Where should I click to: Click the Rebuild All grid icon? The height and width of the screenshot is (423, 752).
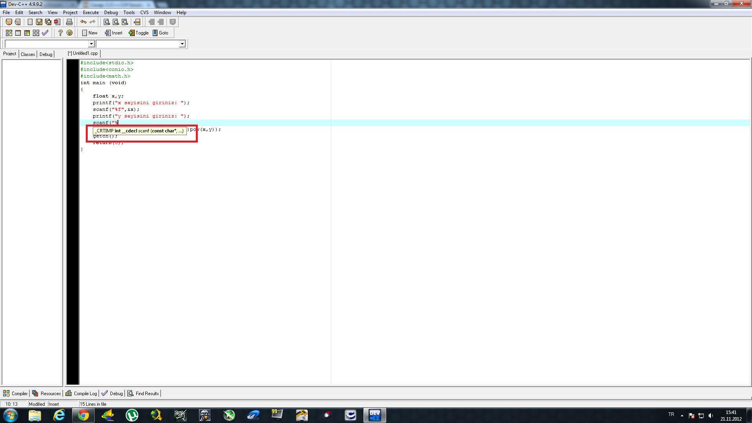[36, 33]
